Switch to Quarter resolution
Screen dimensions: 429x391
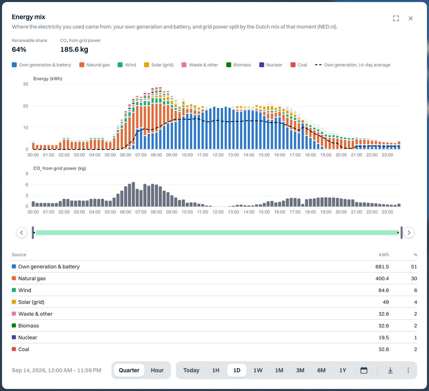pyautogui.click(x=129, y=370)
